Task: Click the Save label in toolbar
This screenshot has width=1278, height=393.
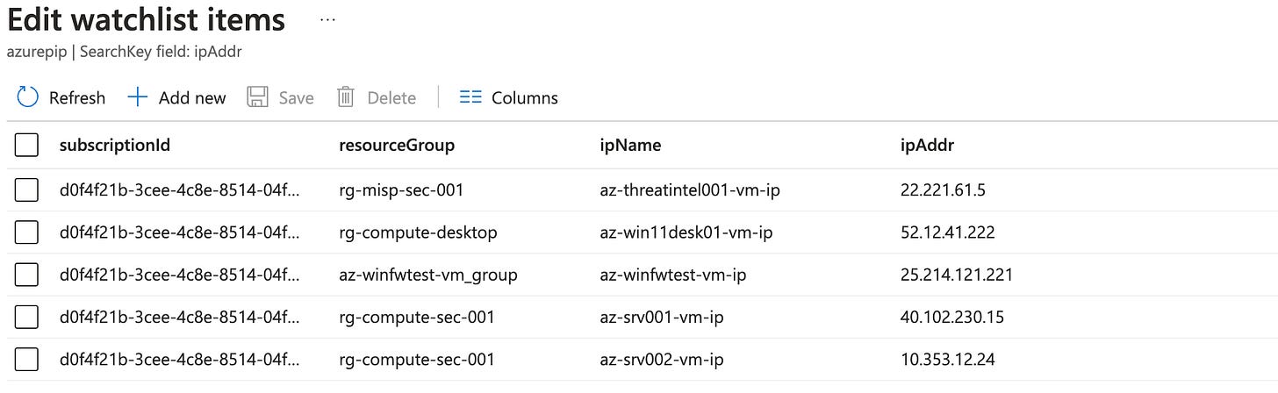Action: click(296, 97)
